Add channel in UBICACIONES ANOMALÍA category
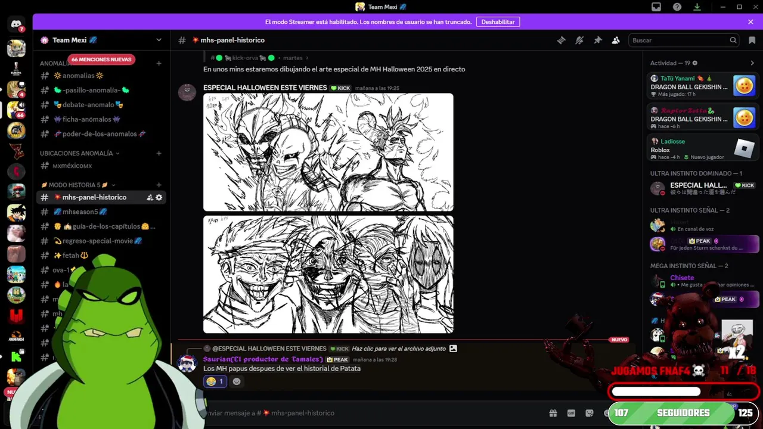This screenshot has height=429, width=763. click(159, 153)
